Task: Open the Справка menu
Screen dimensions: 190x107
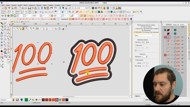Action: pyautogui.click(x=69, y=5)
